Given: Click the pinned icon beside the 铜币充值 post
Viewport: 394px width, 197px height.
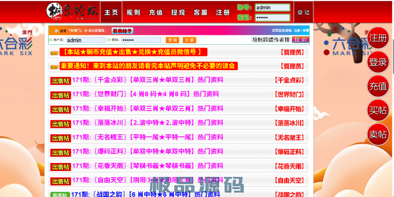Looking at the screenshot, I should point(54,53).
